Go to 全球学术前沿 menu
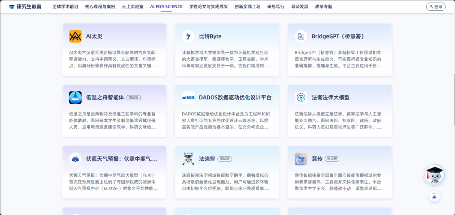455x215 pixels. (65, 7)
